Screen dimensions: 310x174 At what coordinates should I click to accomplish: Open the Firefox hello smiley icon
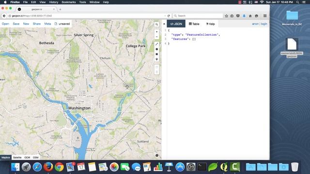256,16
